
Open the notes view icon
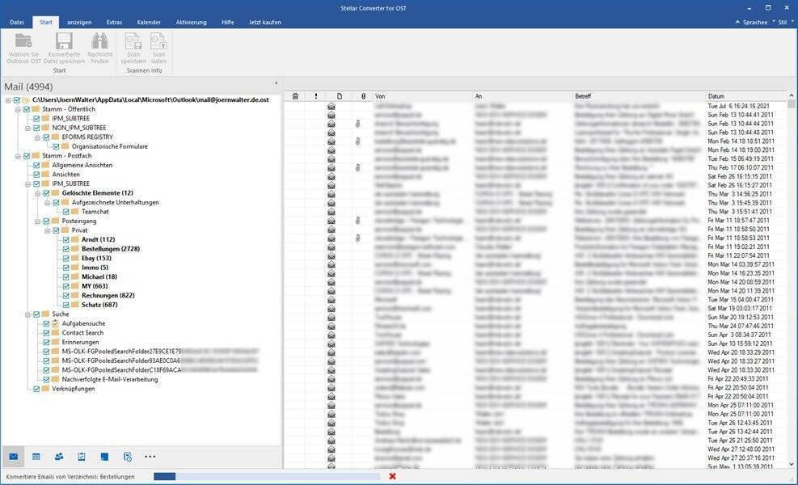(104, 457)
